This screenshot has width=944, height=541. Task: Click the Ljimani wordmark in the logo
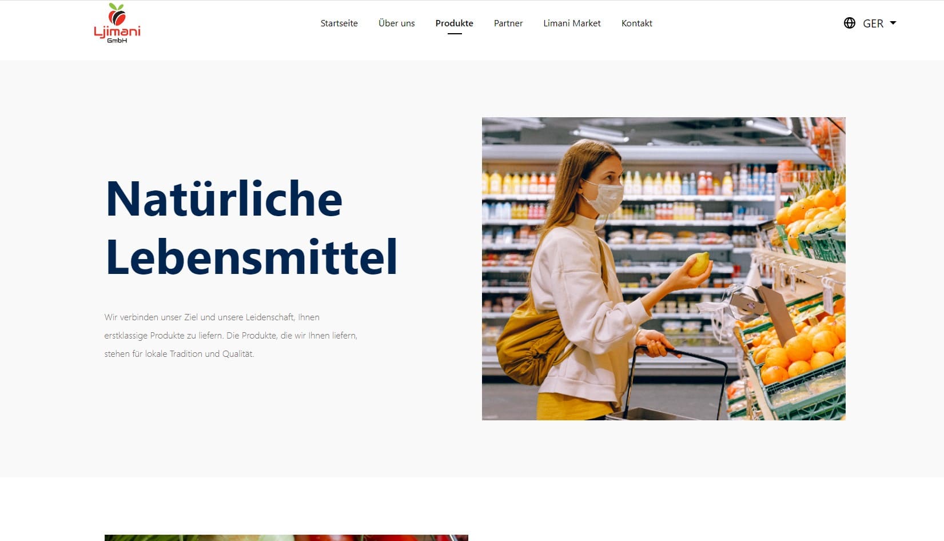pos(117,31)
